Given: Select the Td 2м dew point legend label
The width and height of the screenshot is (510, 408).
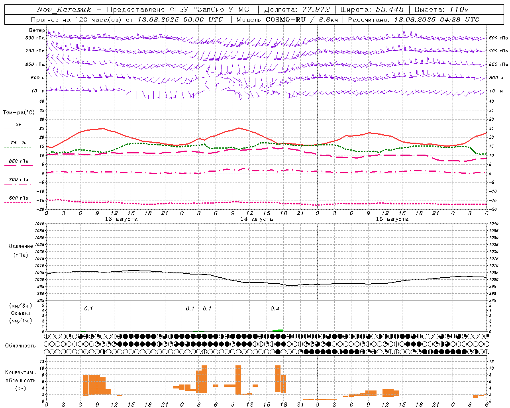Looking at the screenshot, I should pyautogui.click(x=18, y=143).
